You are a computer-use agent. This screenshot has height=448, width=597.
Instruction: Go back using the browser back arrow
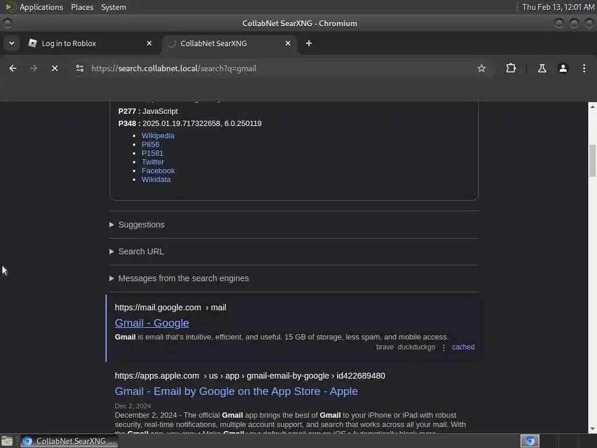click(13, 69)
